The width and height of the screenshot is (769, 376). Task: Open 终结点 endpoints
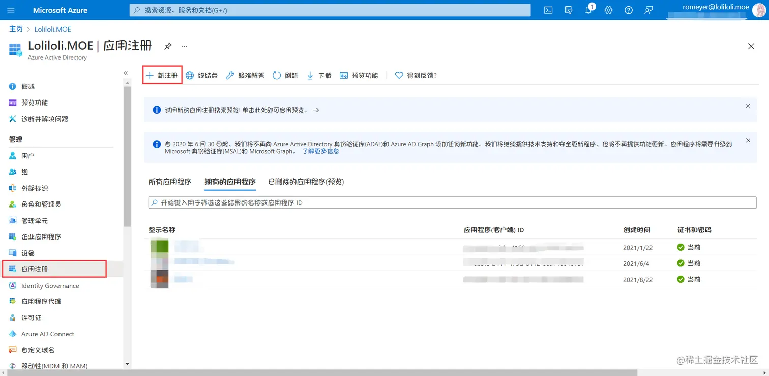[x=202, y=75]
